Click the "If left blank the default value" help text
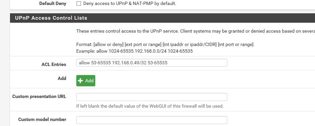The width and height of the screenshot is (315, 126). pyautogui.click(x=150, y=106)
